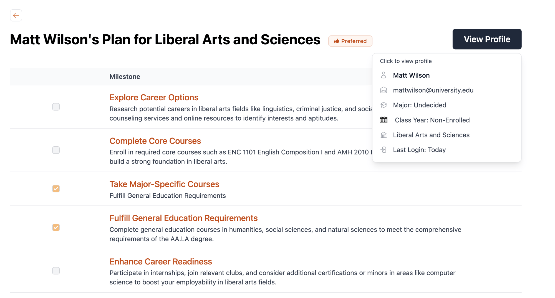Click the person icon beside Matt Wilson
Screen dimensions: 555x298
384,75
